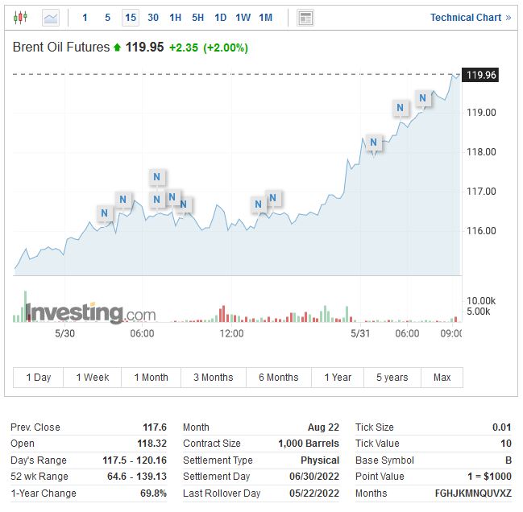Screen dimensions: 523x512
Task: Click the Investing.com watermark logo
Action: tap(90, 312)
